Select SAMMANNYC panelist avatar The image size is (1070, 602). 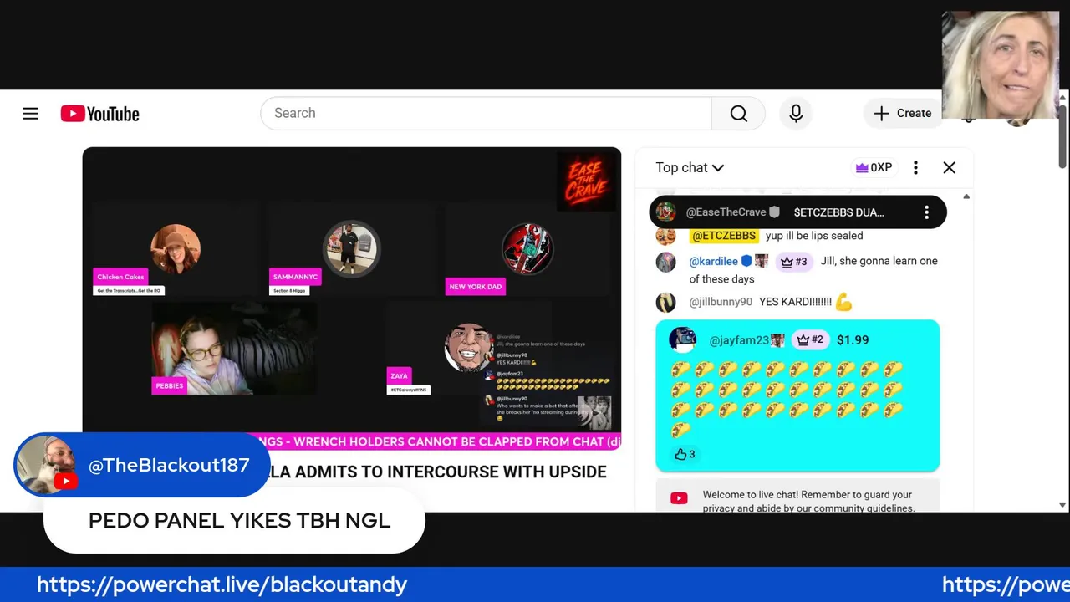click(x=351, y=248)
